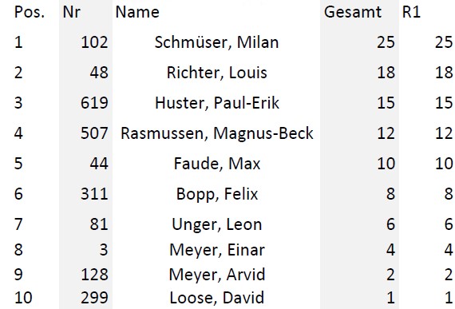The image size is (455, 309).
Task: Select start number 299 cell
Action: pos(94,298)
